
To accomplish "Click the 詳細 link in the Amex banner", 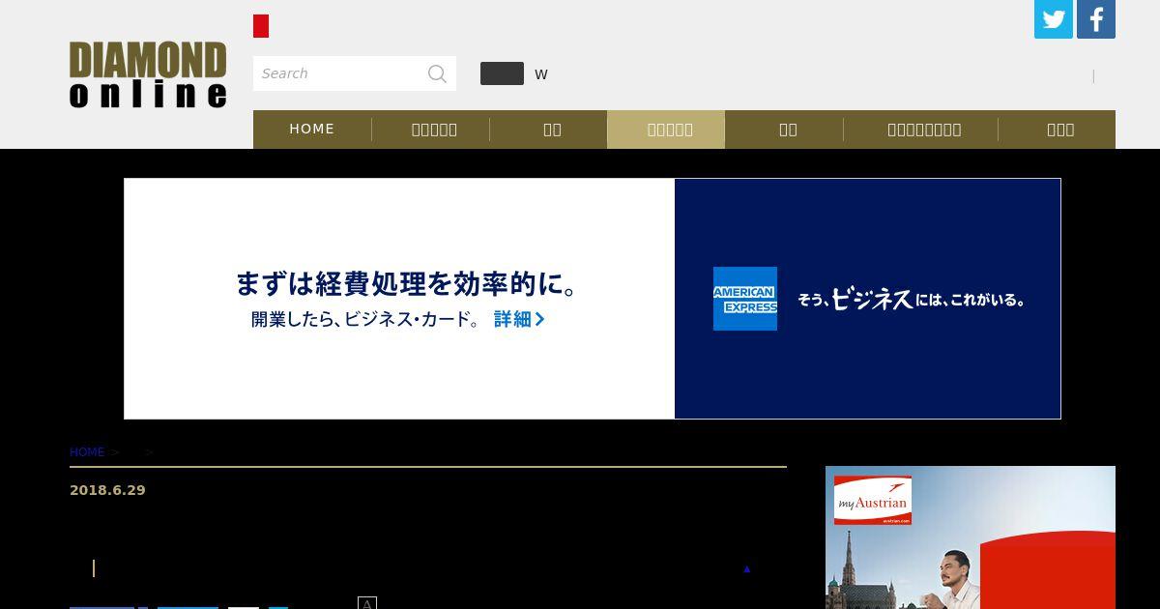I will click(519, 319).
